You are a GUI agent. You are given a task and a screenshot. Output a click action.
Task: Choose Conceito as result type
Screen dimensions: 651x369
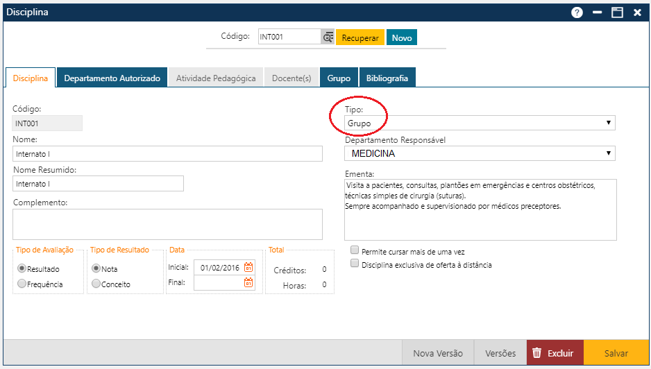coord(96,284)
